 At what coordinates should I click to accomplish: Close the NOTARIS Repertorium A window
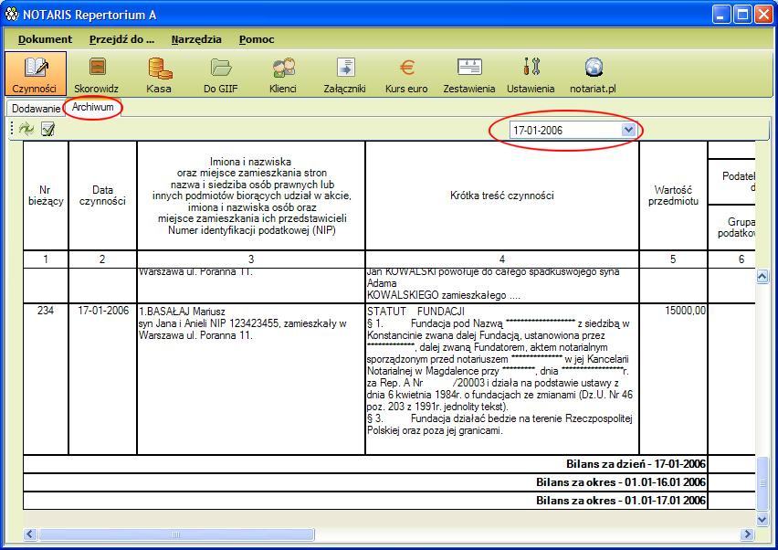(763, 15)
